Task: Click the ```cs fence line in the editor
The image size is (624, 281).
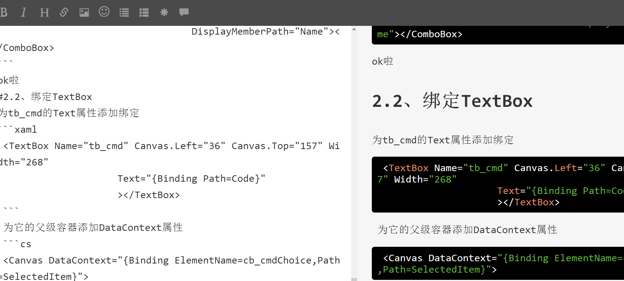Action: tap(17, 244)
